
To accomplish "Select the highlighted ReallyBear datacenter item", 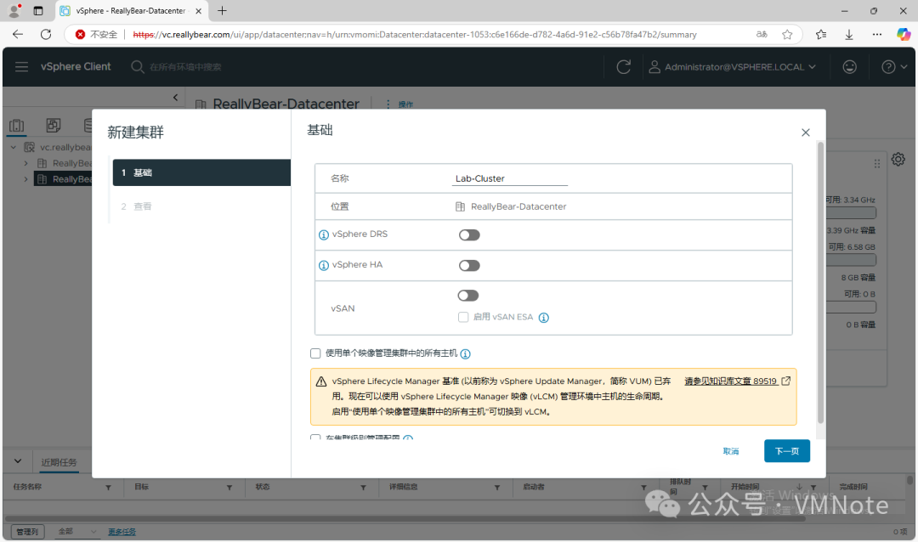I will 63,179.
